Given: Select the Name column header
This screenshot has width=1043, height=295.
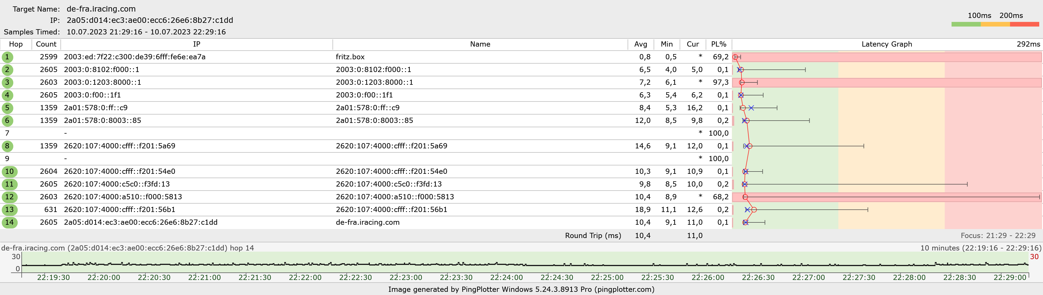Looking at the screenshot, I should click(480, 44).
